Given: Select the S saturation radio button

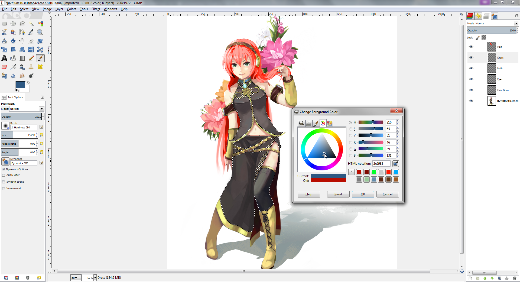Looking at the screenshot, I should tap(351, 129).
